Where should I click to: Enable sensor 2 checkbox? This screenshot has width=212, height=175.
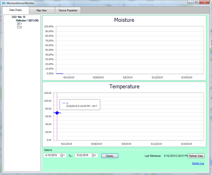[19, 27]
